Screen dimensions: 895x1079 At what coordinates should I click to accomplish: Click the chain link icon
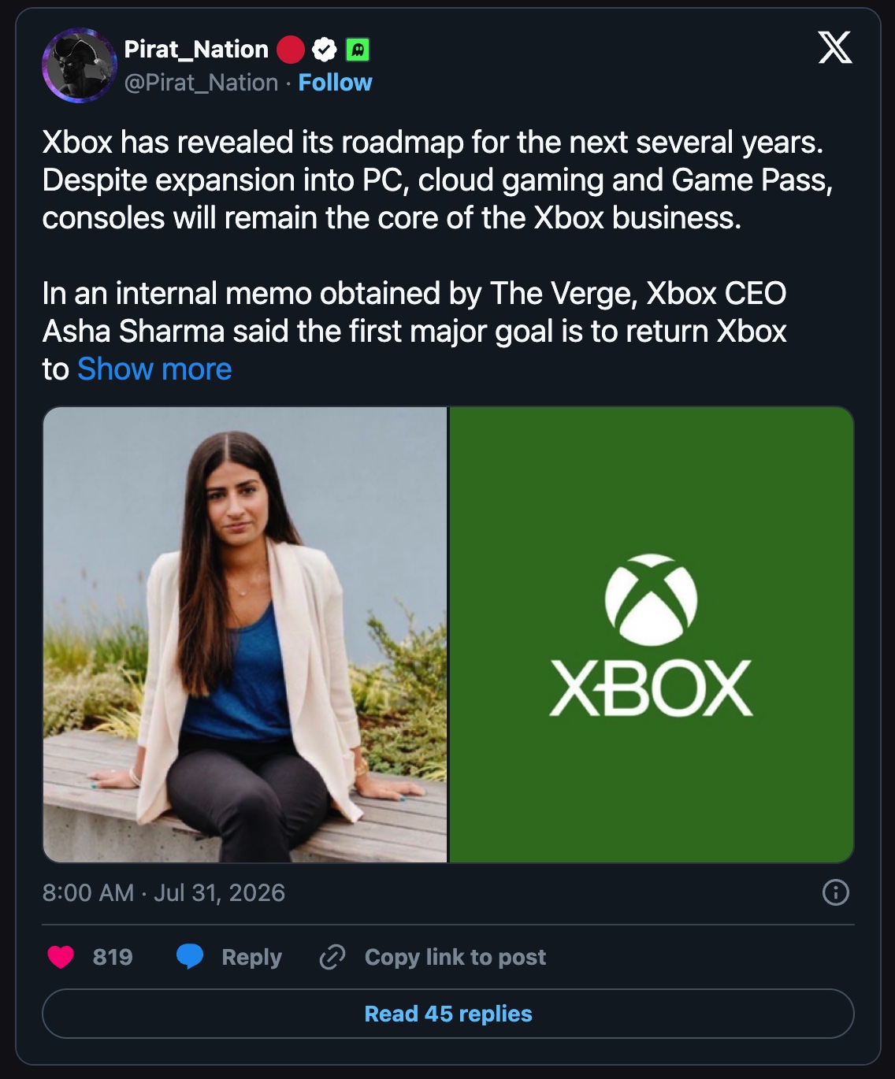click(332, 957)
